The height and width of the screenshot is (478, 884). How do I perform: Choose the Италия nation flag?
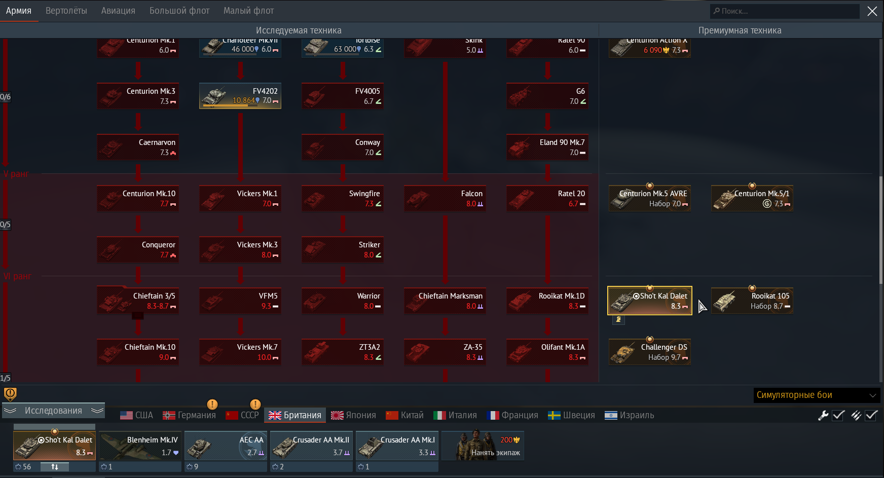point(455,415)
